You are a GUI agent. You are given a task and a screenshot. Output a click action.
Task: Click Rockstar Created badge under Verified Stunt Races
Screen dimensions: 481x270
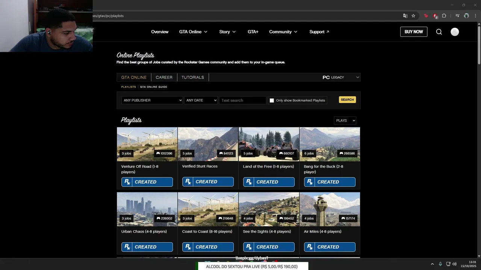[x=208, y=182]
